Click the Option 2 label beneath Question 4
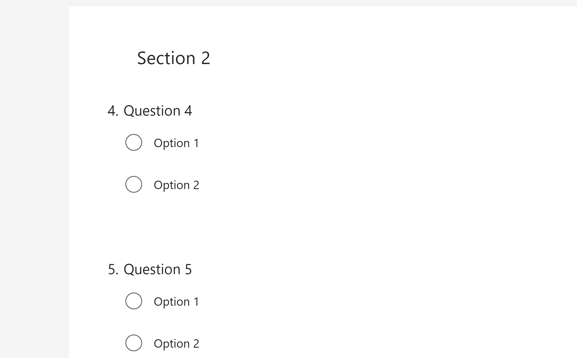The image size is (577, 358). point(176,185)
